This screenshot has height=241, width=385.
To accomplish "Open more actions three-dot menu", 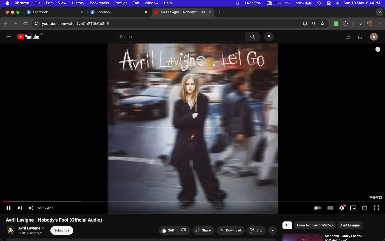I will point(272,230).
